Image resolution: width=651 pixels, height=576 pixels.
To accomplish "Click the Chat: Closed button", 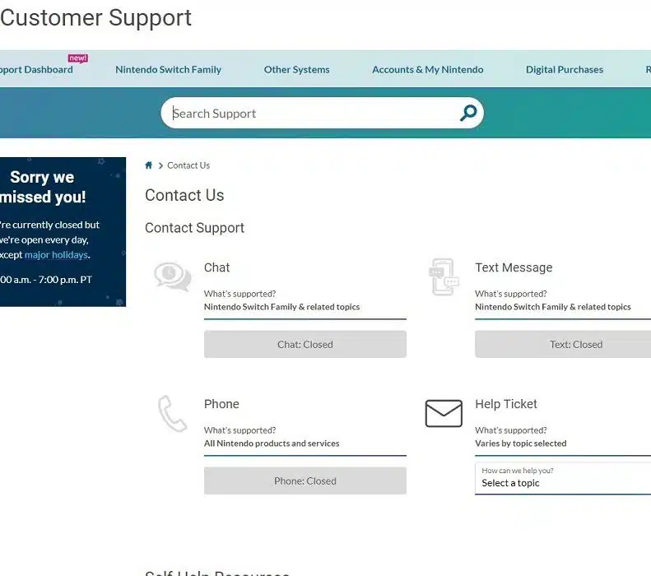I will click(x=305, y=345).
